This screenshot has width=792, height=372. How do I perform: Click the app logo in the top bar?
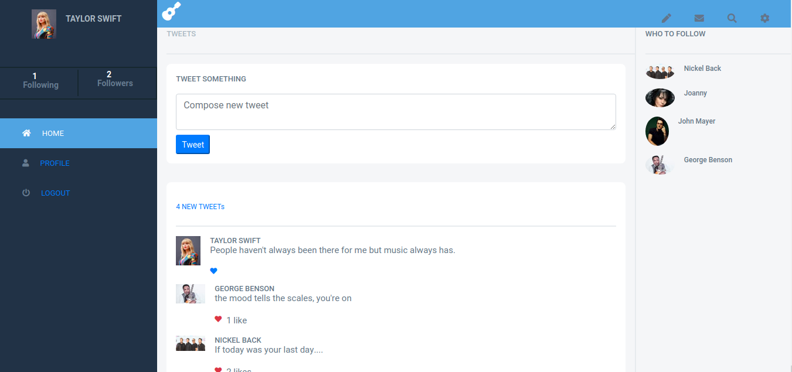tap(171, 11)
